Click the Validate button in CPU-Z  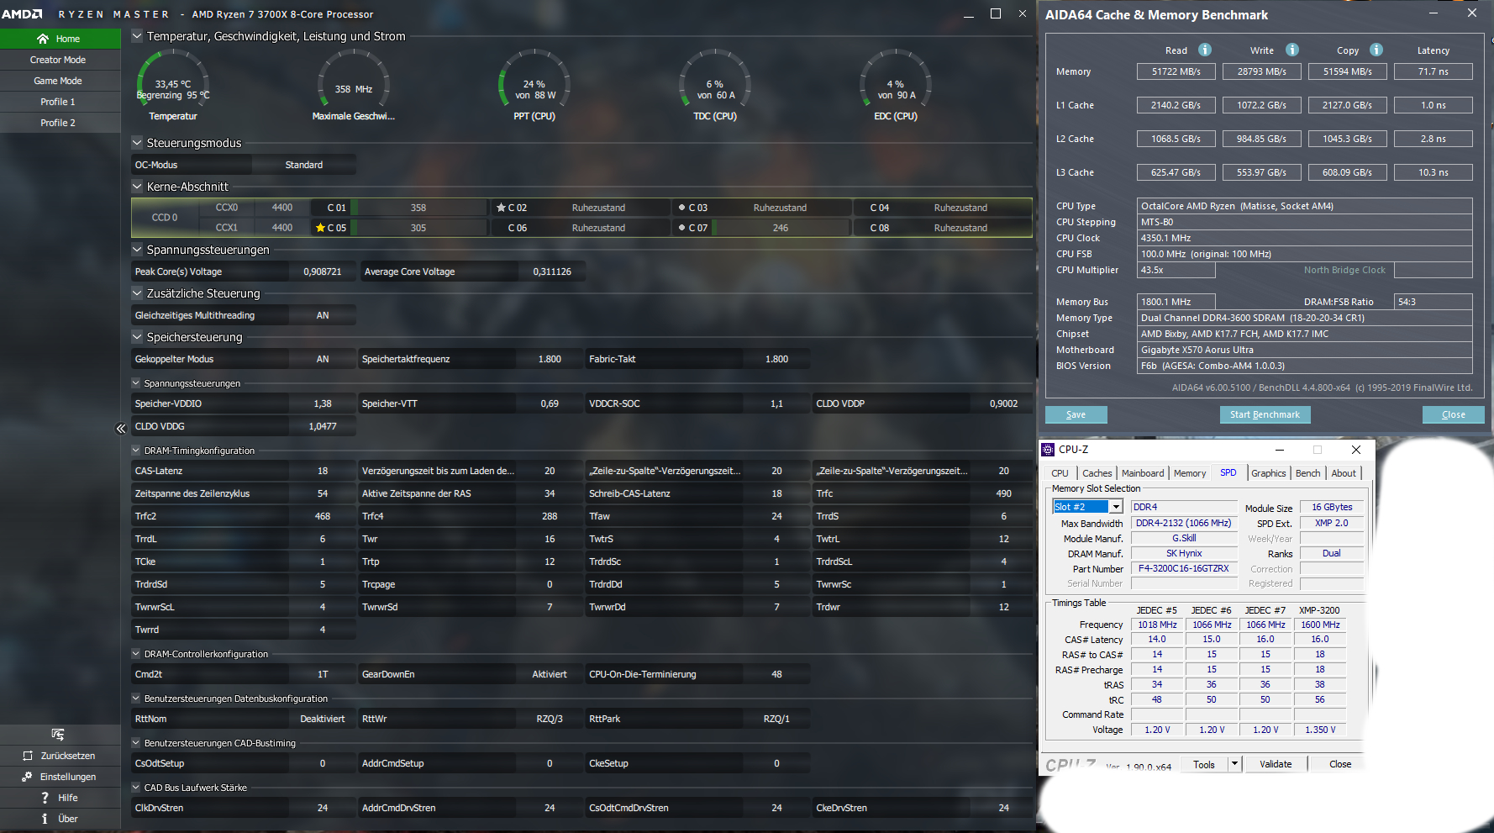pyautogui.click(x=1276, y=764)
